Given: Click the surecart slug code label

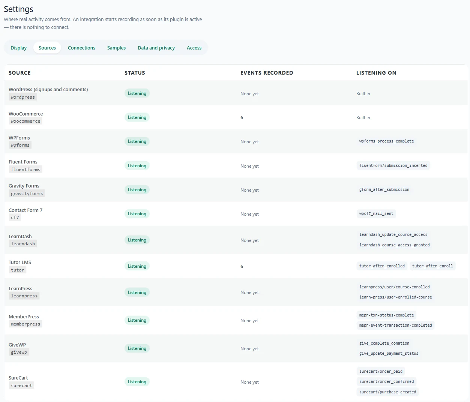Looking at the screenshot, I should click(21, 385).
